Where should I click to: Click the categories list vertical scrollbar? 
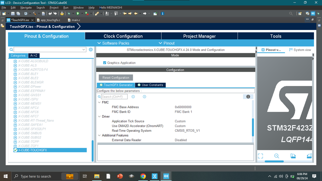(x=93, y=151)
